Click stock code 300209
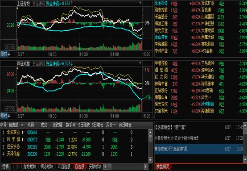The height and width of the screenshot is (171, 247). click(x=32, y=154)
